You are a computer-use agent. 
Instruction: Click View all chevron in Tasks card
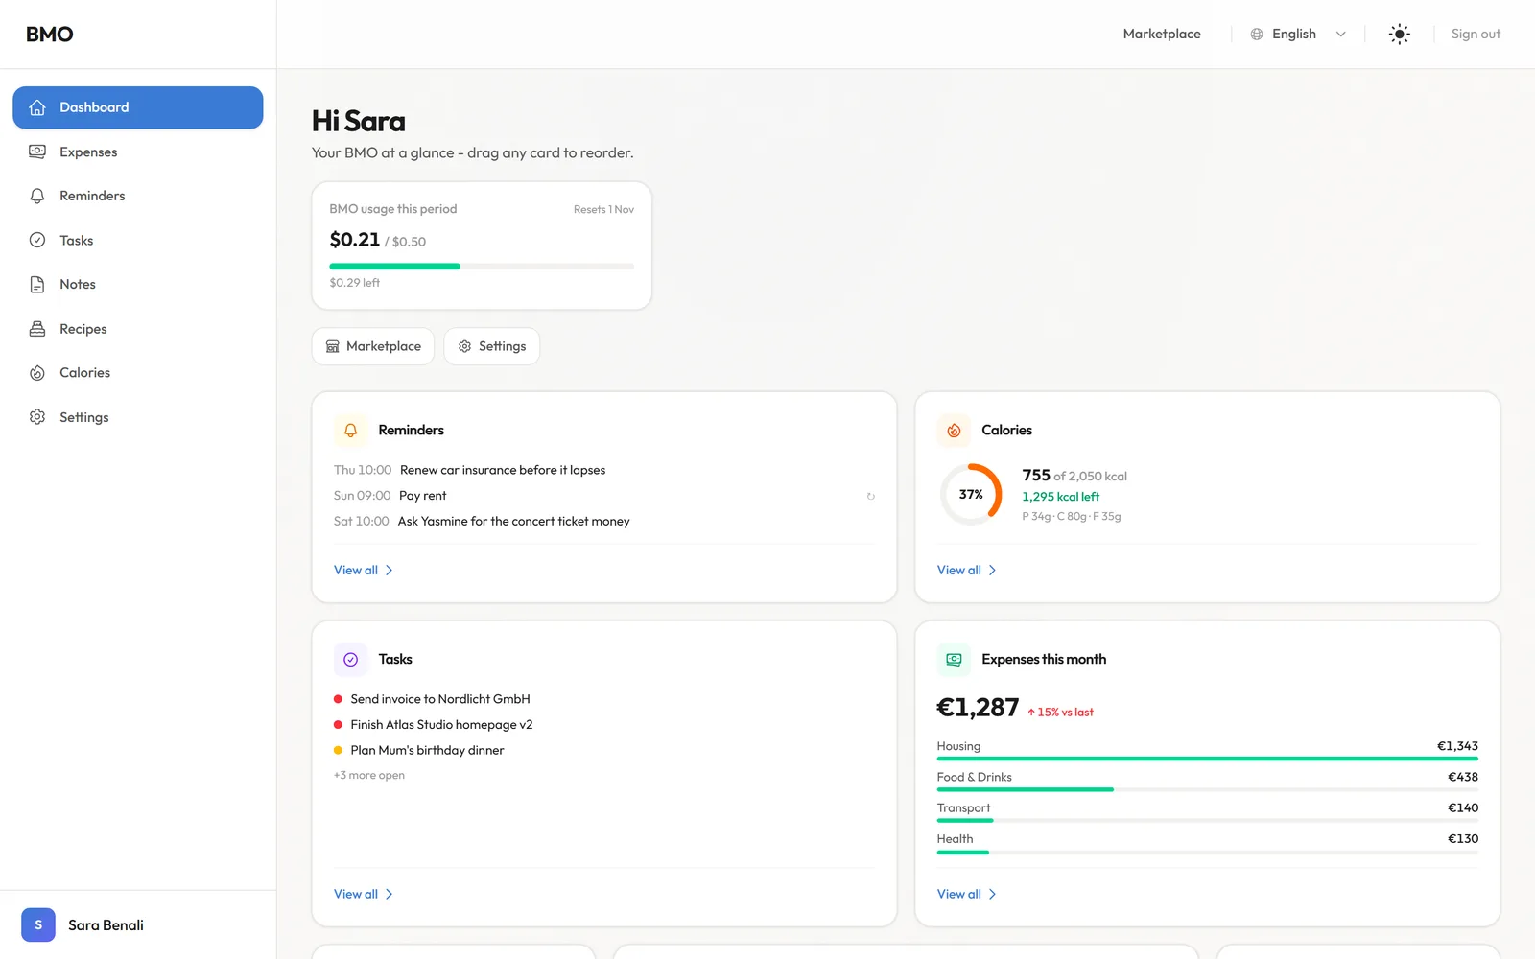click(x=389, y=895)
